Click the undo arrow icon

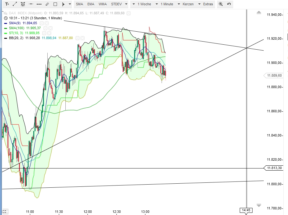pyautogui.click(x=229, y=4)
